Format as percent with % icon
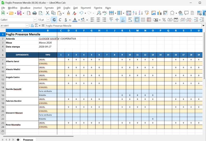The height and width of the screenshot is (141, 206). pyautogui.click(x=164, y=20)
